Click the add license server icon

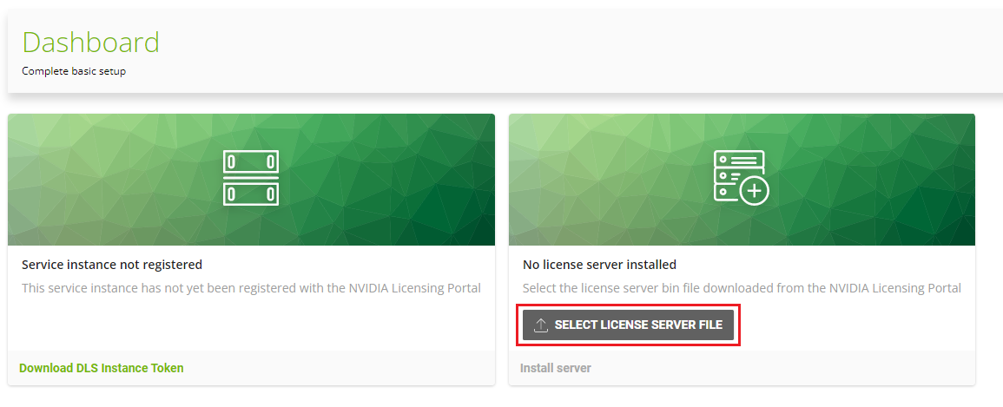point(740,177)
